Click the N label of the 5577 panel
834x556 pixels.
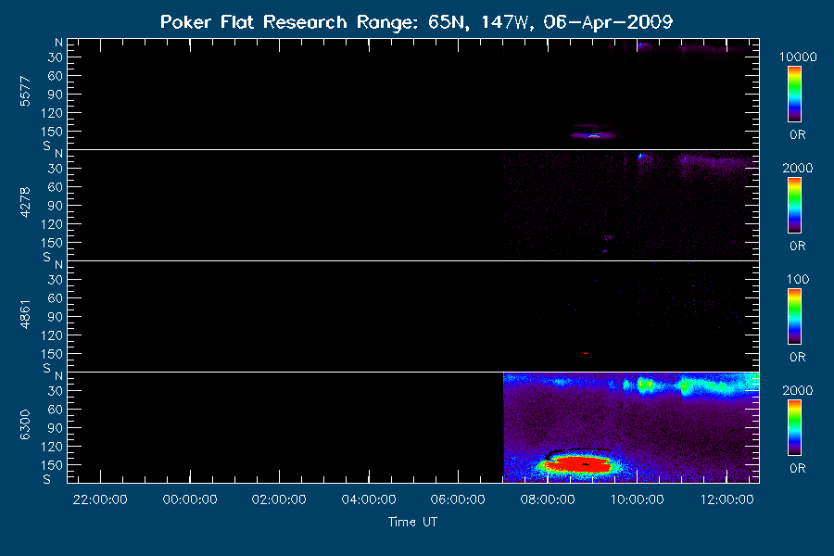(58, 43)
